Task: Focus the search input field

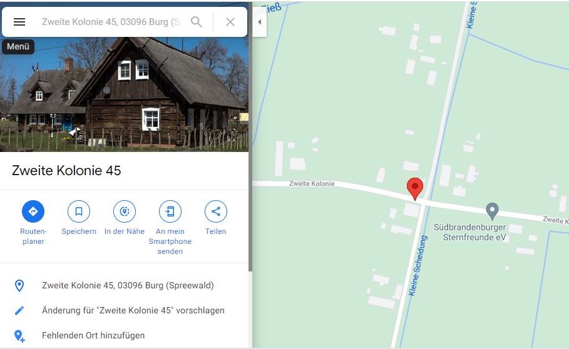Action: pyautogui.click(x=111, y=22)
